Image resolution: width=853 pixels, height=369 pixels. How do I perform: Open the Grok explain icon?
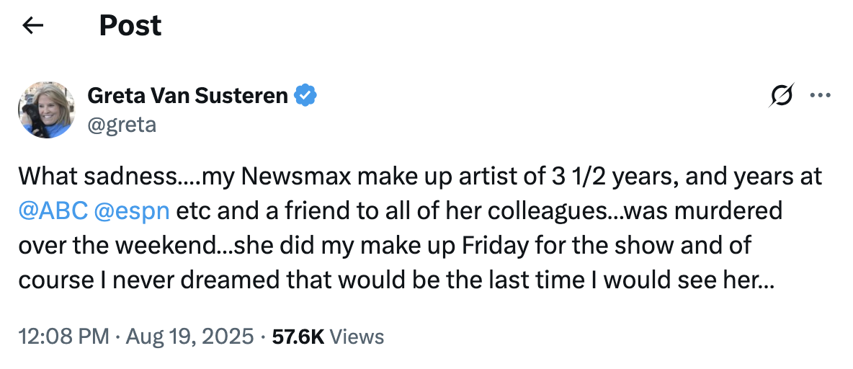click(x=782, y=95)
